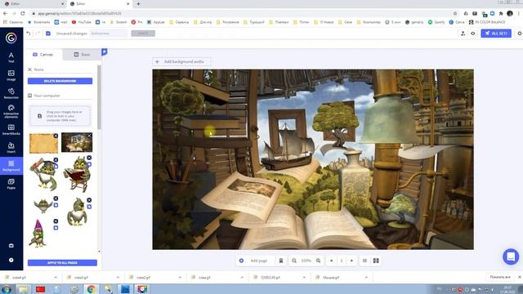
Task: Open the YouTube bookmark
Action: (x=82, y=22)
